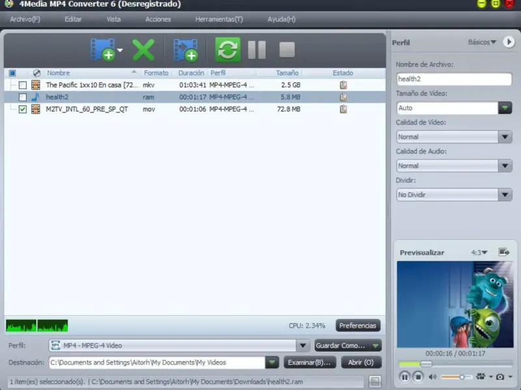Viewport: 521px width, 390px height.
Task: Open the Guardar Como dropdown arrow
Action: click(x=376, y=346)
